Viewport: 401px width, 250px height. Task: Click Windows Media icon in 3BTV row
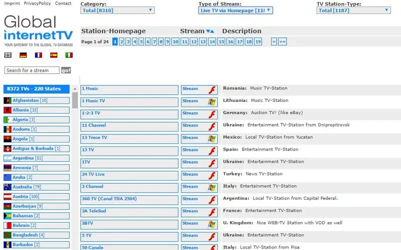point(212,224)
